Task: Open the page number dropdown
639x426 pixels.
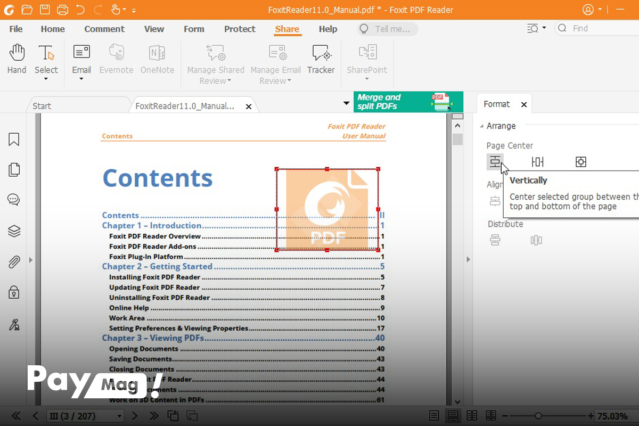Action: pos(119,416)
